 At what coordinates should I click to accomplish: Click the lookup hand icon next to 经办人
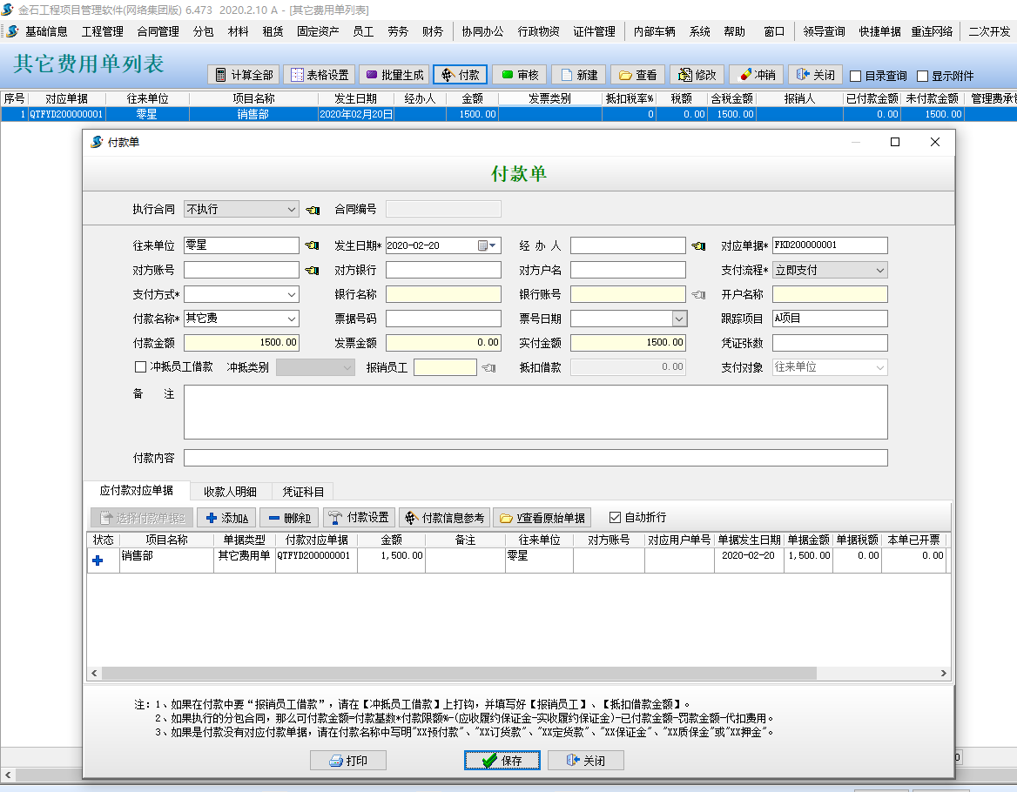click(698, 246)
